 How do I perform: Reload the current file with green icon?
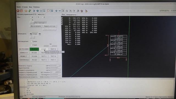point(30,11)
